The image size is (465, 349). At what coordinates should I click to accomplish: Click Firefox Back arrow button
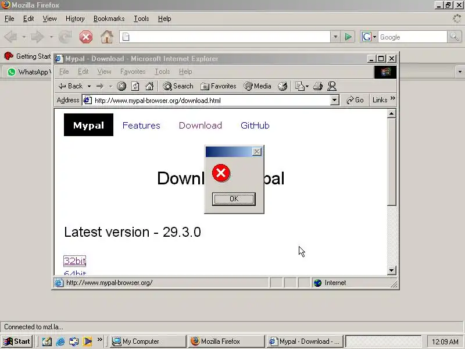[11, 37]
